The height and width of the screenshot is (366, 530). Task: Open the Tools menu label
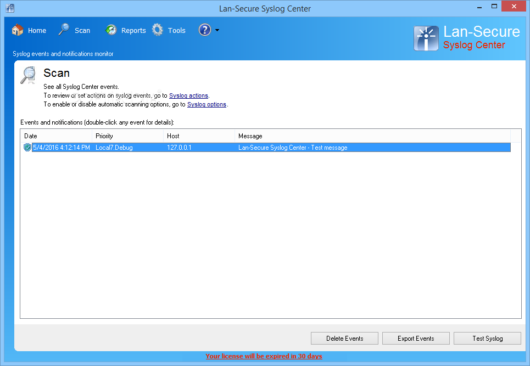point(176,30)
